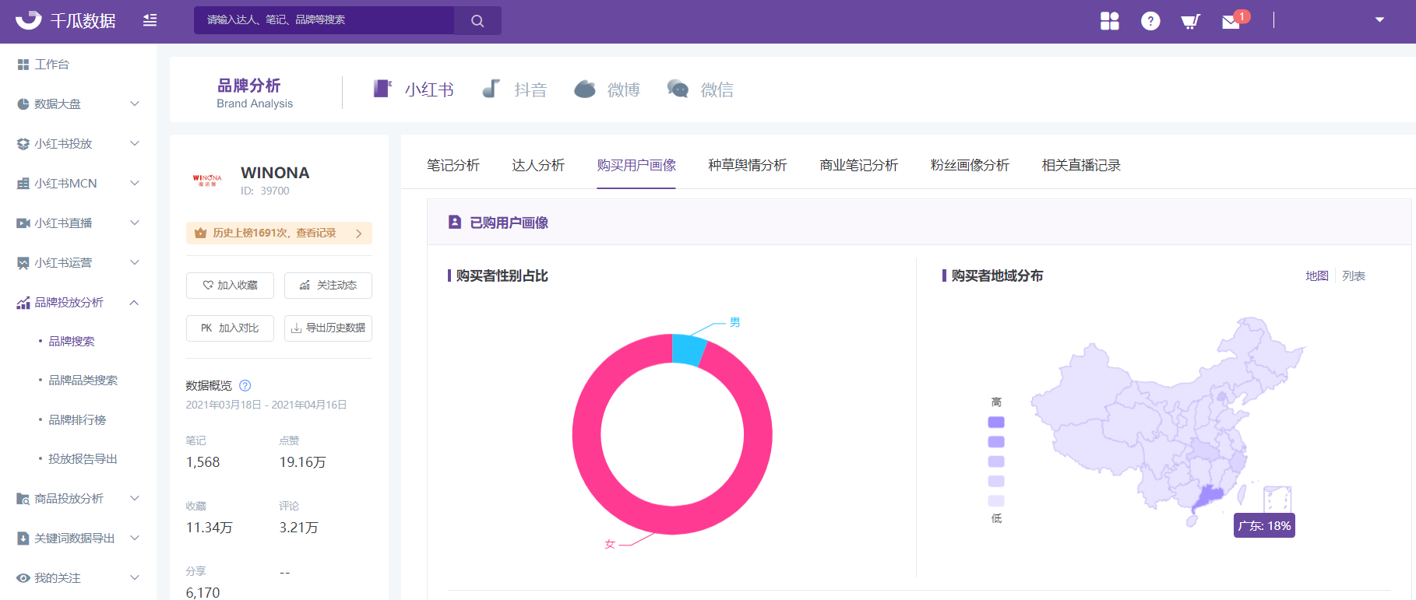Open the 相关直播记录 tab
Viewport: 1416px width, 600px height.
(x=1081, y=166)
